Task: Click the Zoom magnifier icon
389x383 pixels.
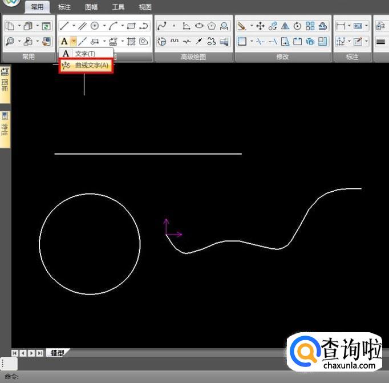Action: (x=10, y=42)
